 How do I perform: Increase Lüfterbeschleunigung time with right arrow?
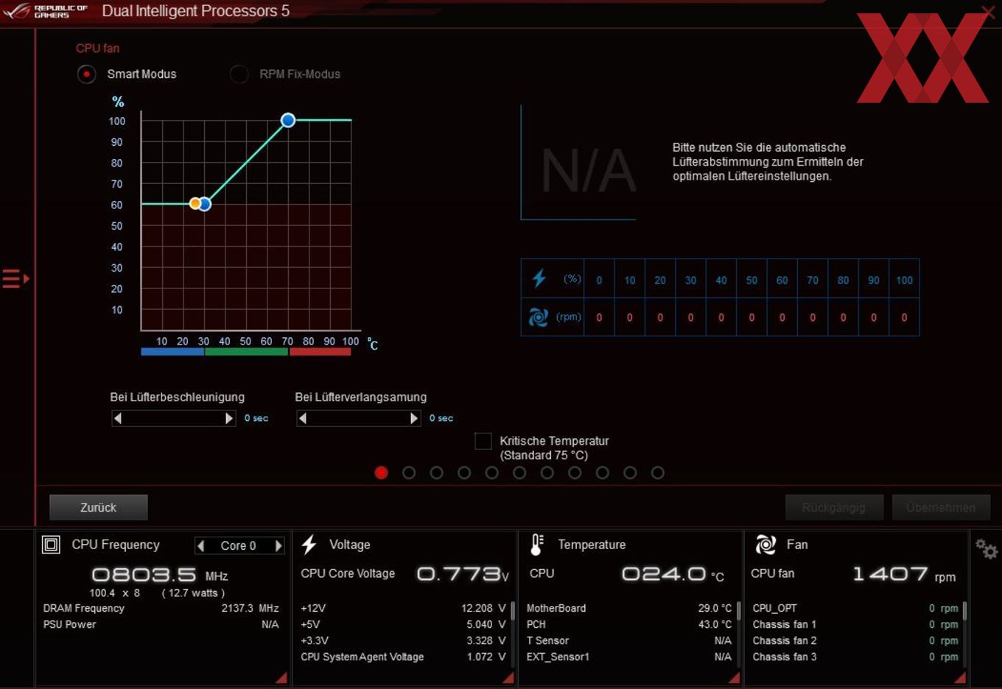pyautogui.click(x=229, y=418)
